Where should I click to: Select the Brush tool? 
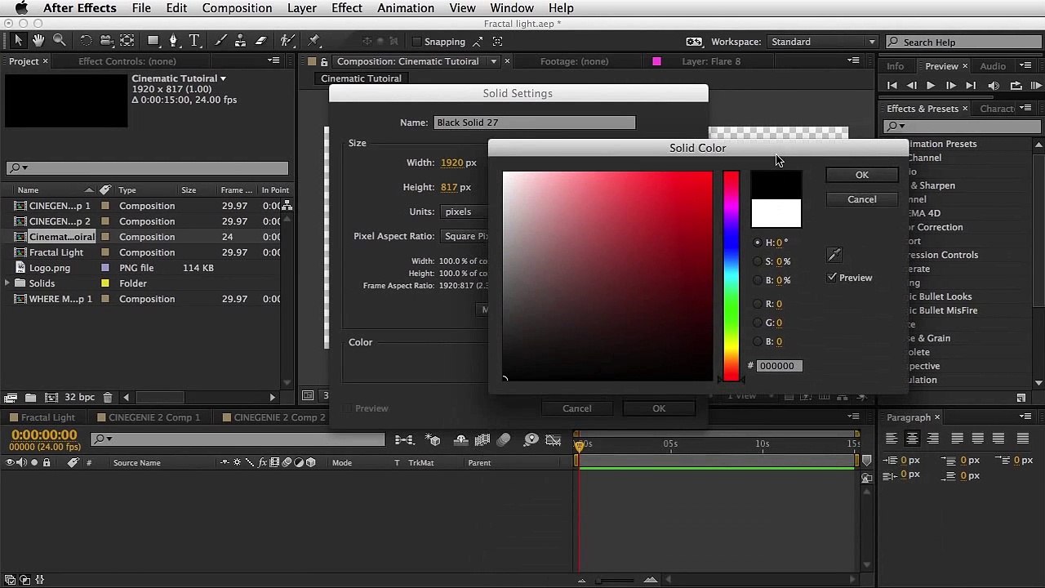point(220,40)
